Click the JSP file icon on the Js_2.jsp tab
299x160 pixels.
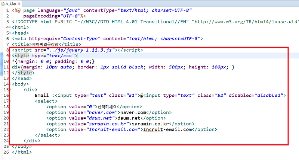click(3, 4)
